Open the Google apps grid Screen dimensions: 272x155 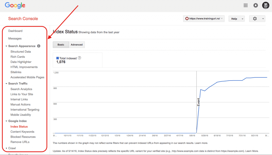245,5
